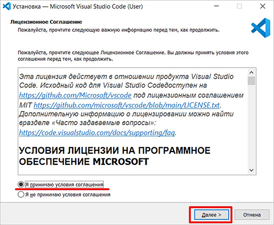Open the code.visualstudio.com FAQ link
274x225 pixels.
[97, 133]
